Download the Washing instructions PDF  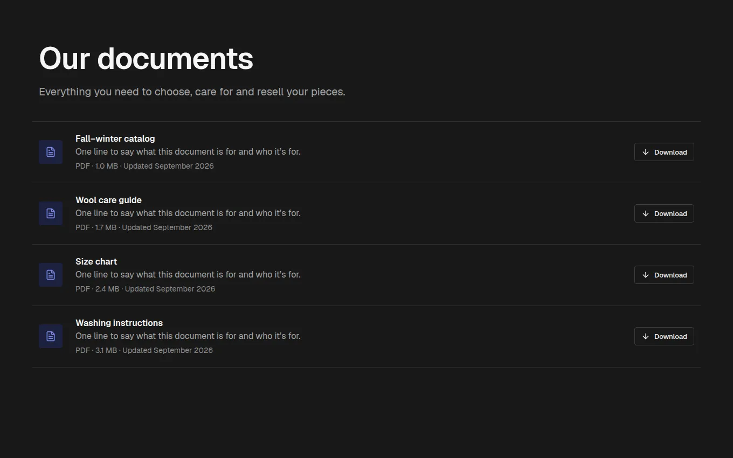point(664,336)
